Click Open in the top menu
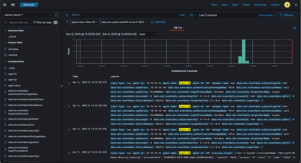 (x=235, y=5)
